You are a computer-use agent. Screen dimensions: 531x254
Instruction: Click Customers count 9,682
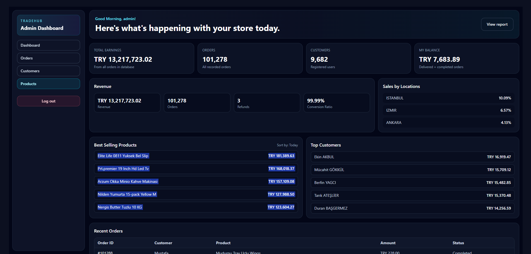pos(319,59)
